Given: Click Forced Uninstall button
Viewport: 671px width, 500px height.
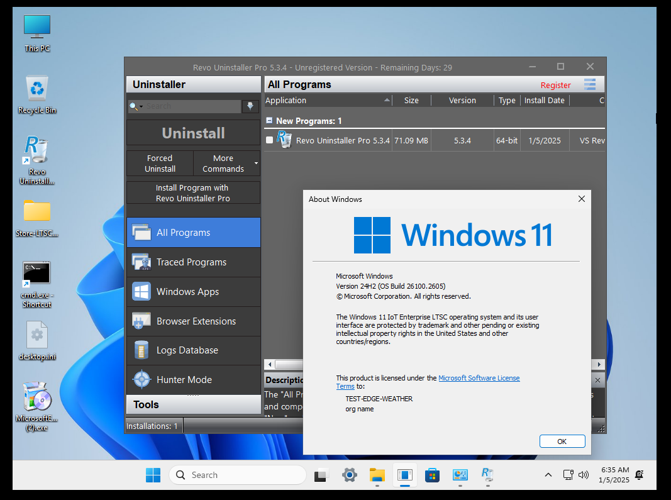Looking at the screenshot, I should tap(160, 164).
